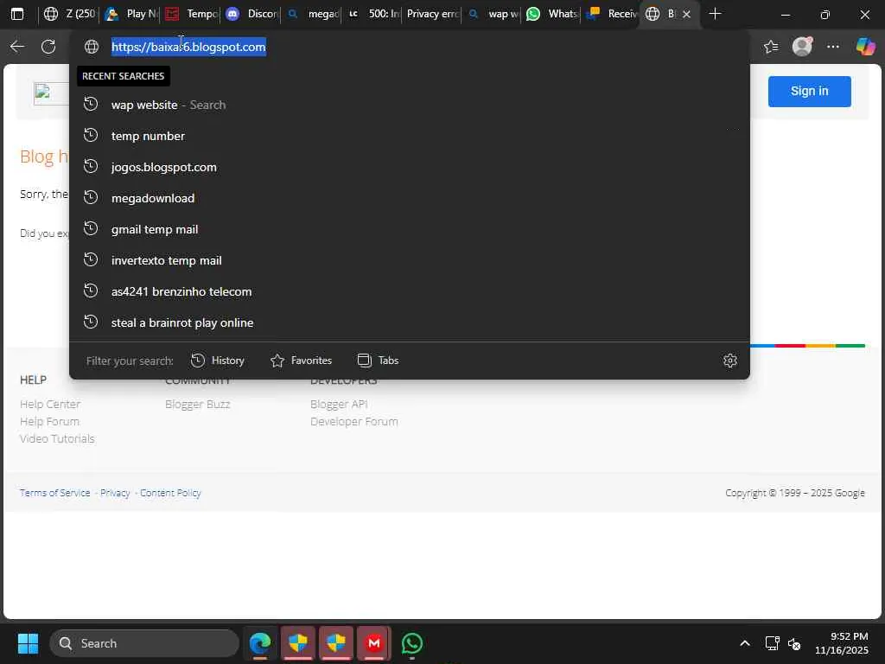This screenshot has width=885, height=664.
Task: Switch to the 'wap w' search tab
Action: click(x=493, y=14)
